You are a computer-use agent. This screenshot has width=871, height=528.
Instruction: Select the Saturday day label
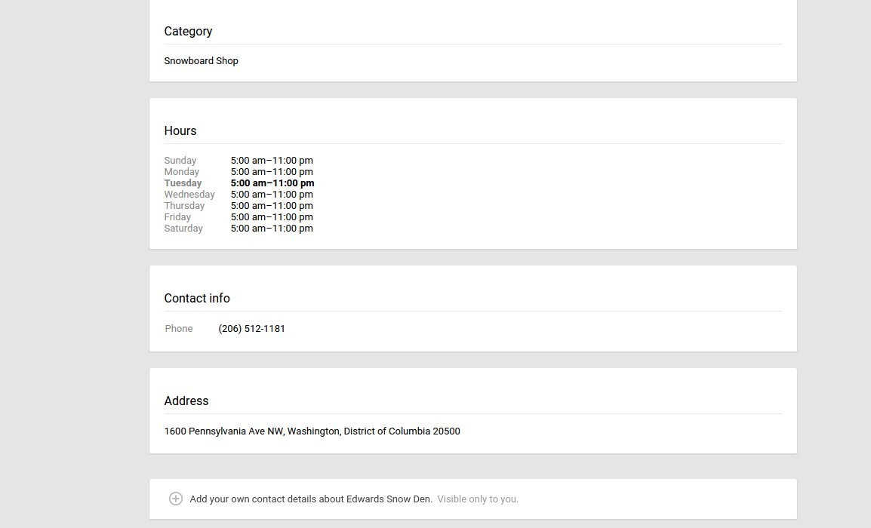pyautogui.click(x=183, y=228)
